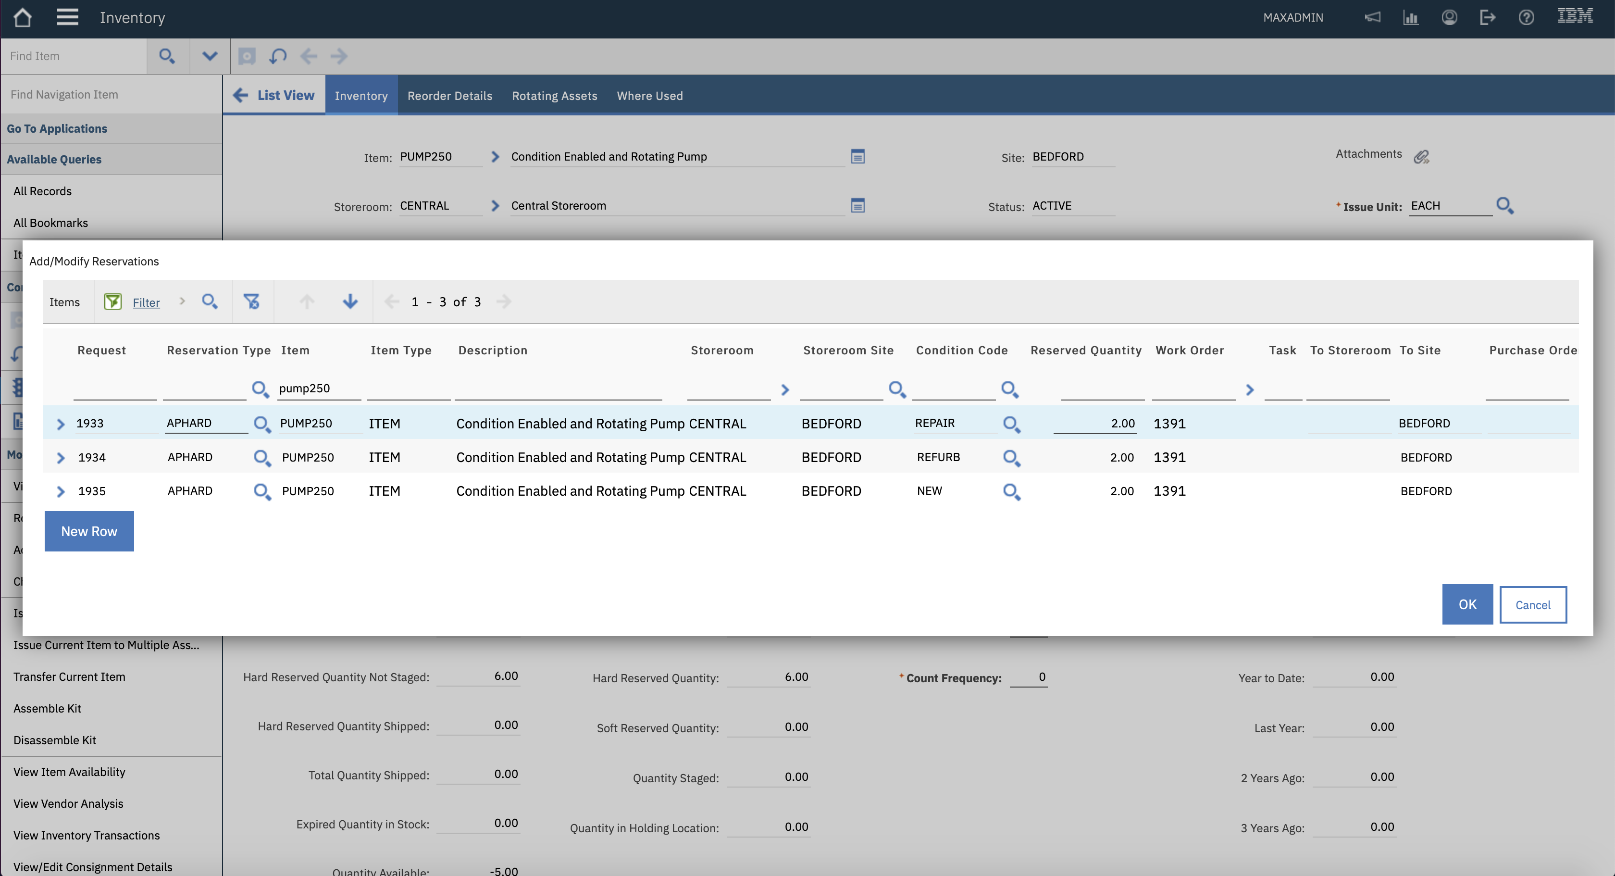
Task: Click the Item filter field containing pump250
Action: (319, 389)
